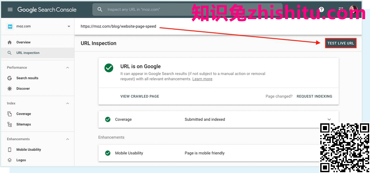Click green check beside Coverage row
This screenshot has width=370, height=173.
pyautogui.click(x=108, y=119)
